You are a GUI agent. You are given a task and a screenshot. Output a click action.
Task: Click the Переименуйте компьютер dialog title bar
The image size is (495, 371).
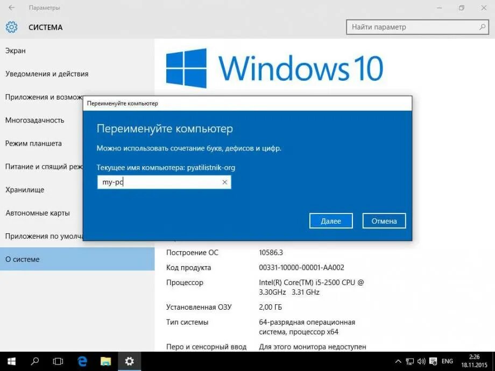247,103
